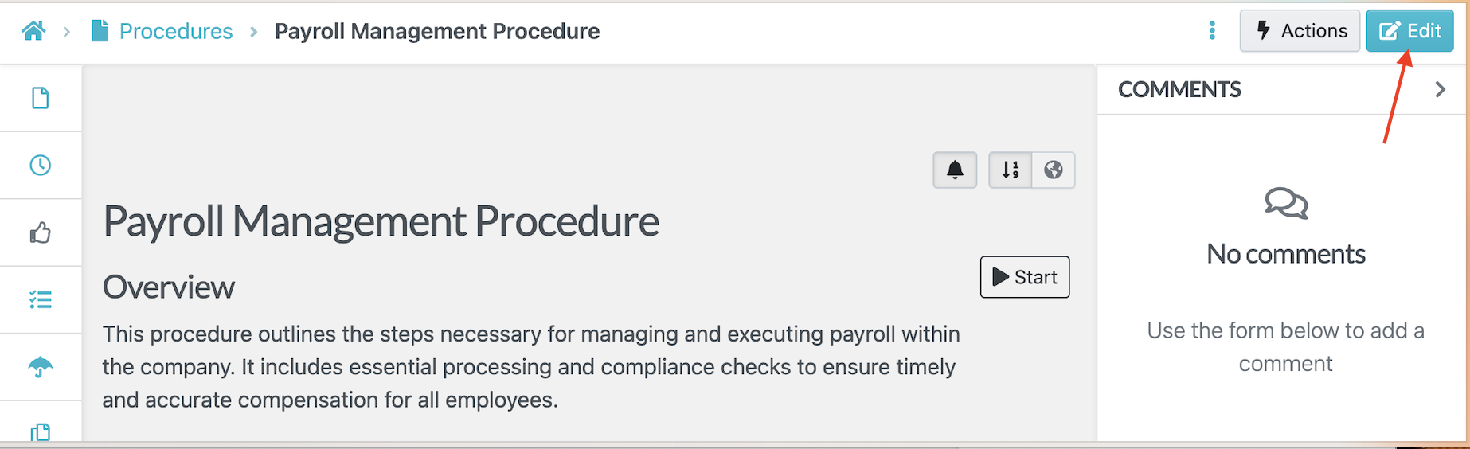The height and width of the screenshot is (449, 1470).
Task: Open the checklist icon in sidebar
Action: (x=41, y=299)
